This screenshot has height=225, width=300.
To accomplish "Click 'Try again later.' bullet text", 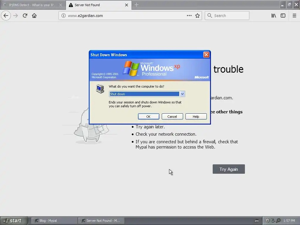I will (150, 127).
